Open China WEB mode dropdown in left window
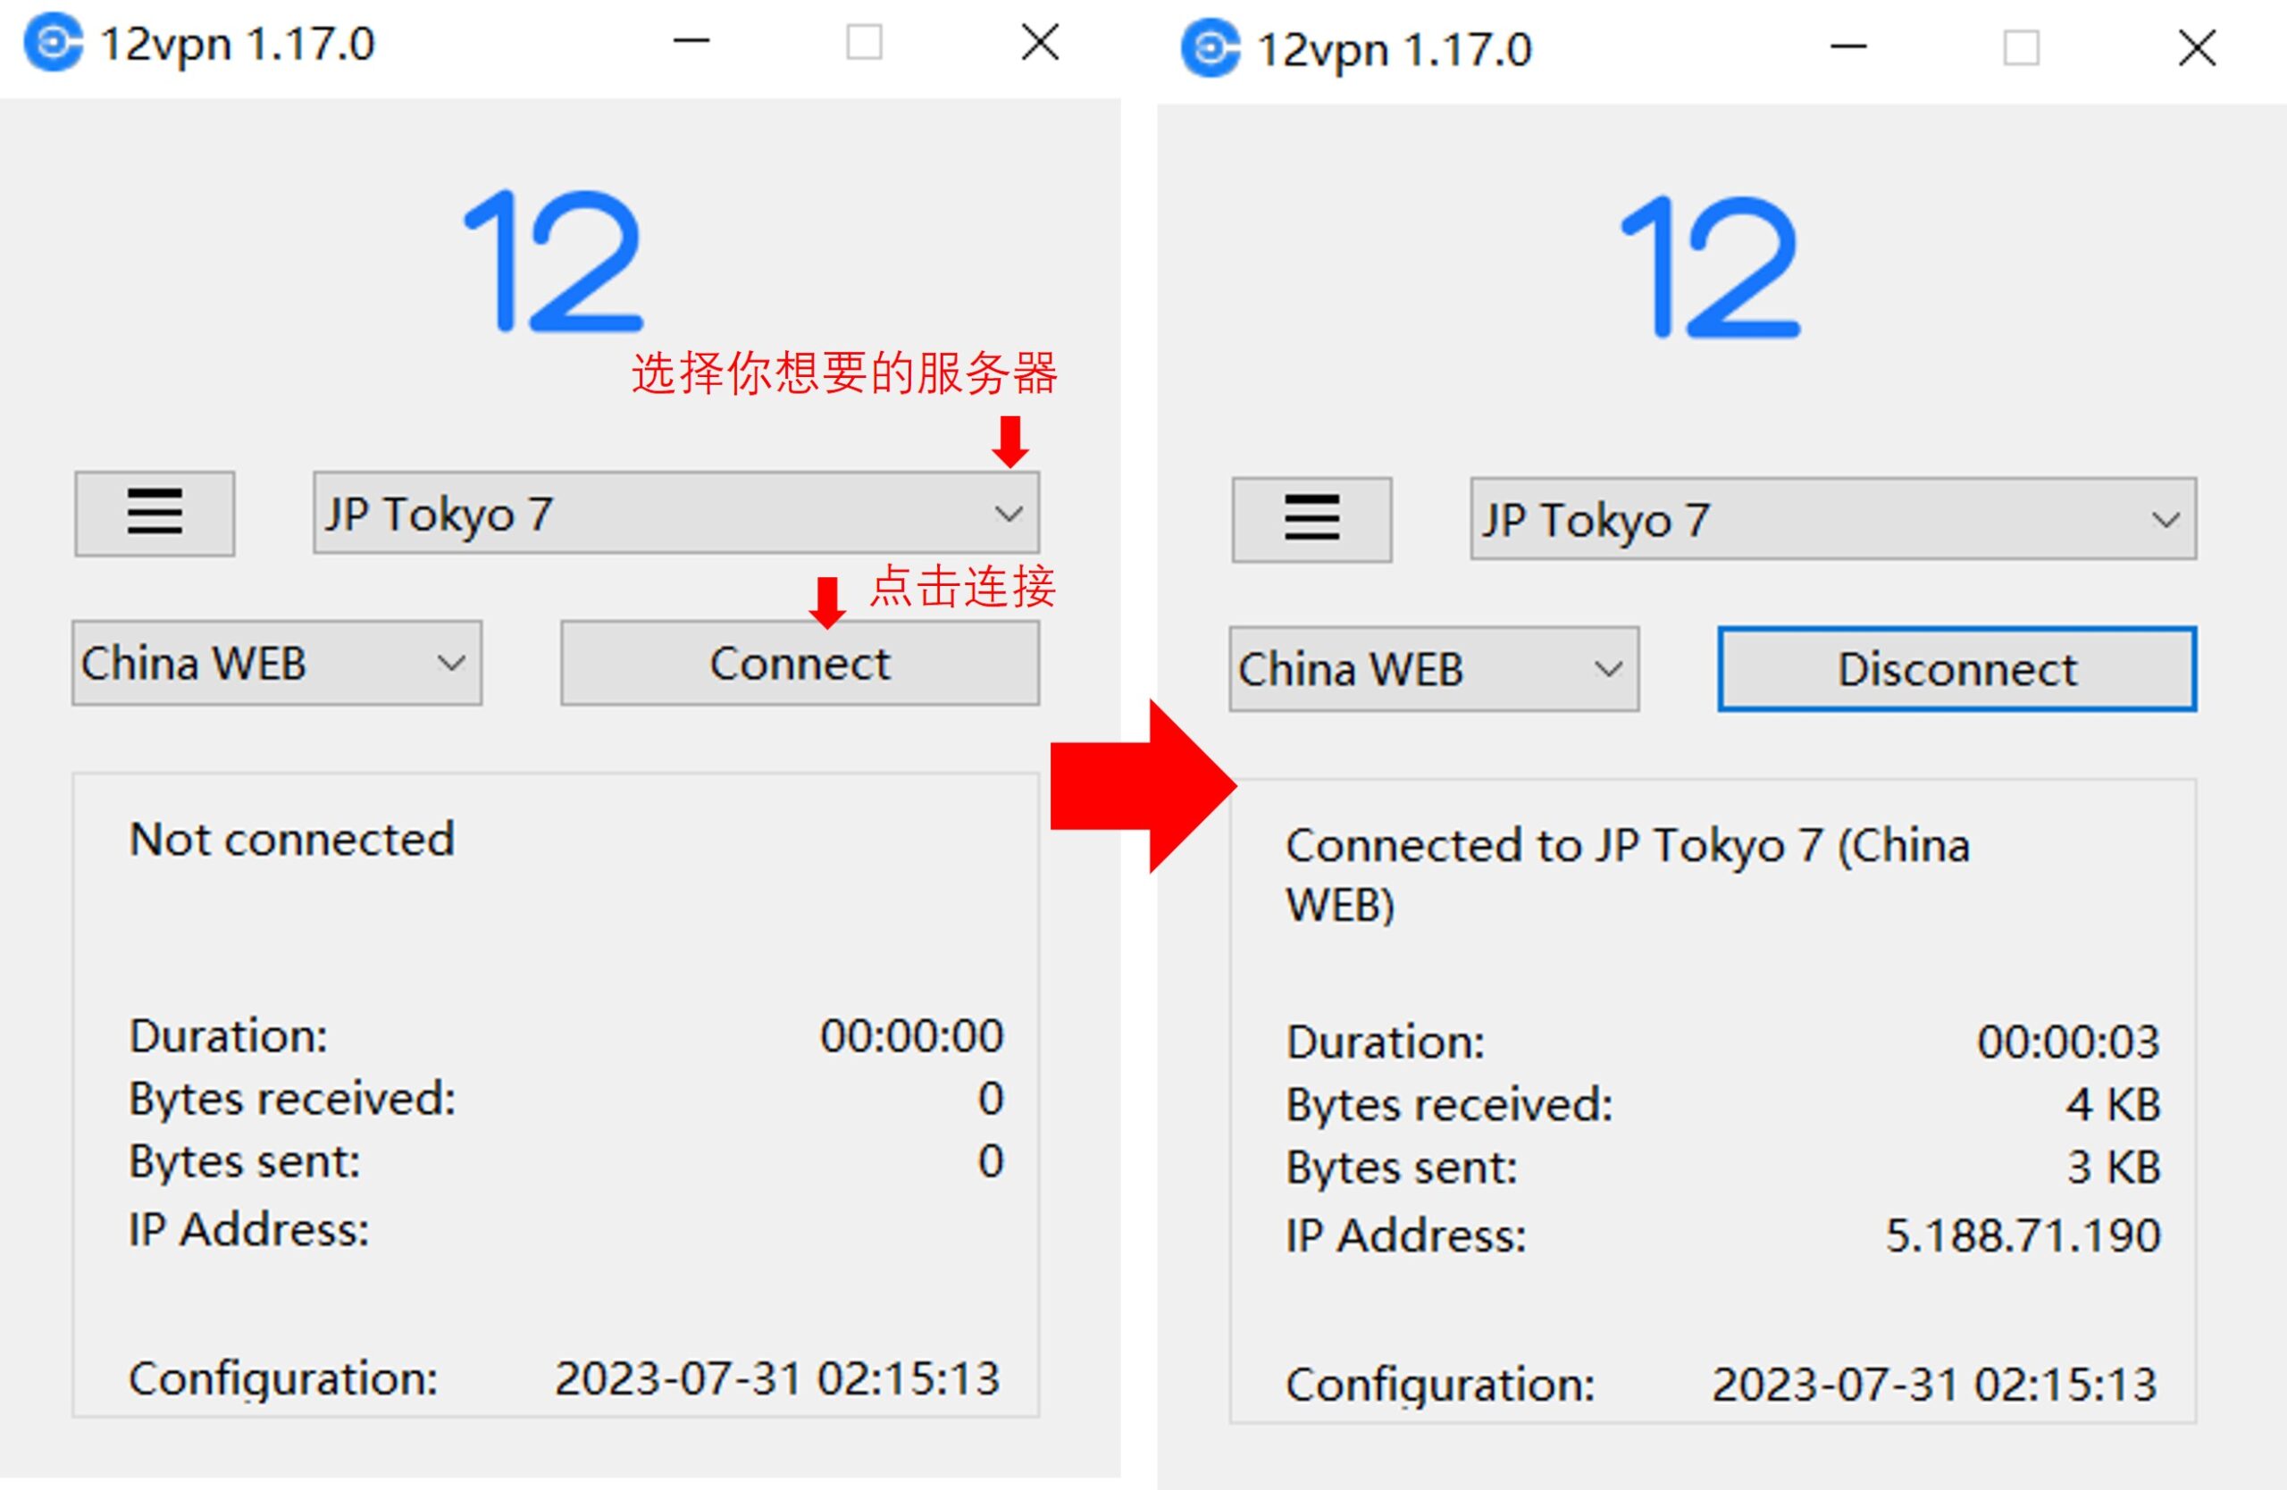The width and height of the screenshot is (2287, 1490). 450,663
